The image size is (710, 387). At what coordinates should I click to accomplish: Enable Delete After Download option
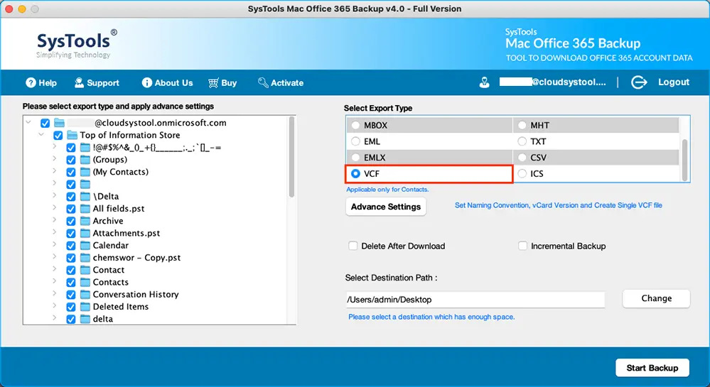click(x=353, y=246)
